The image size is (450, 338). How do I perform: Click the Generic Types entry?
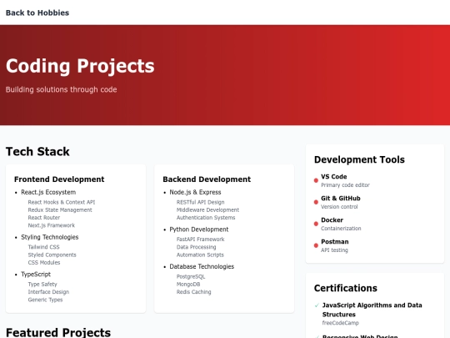45,300
